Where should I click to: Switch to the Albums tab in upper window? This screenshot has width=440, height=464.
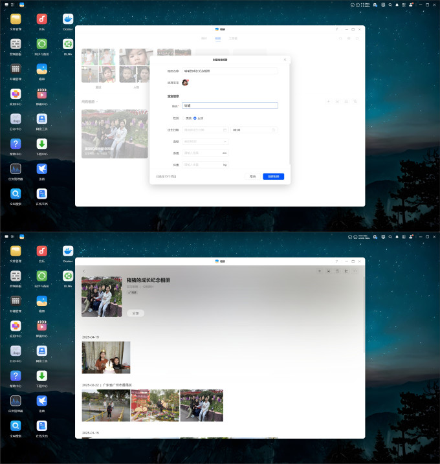[218, 38]
